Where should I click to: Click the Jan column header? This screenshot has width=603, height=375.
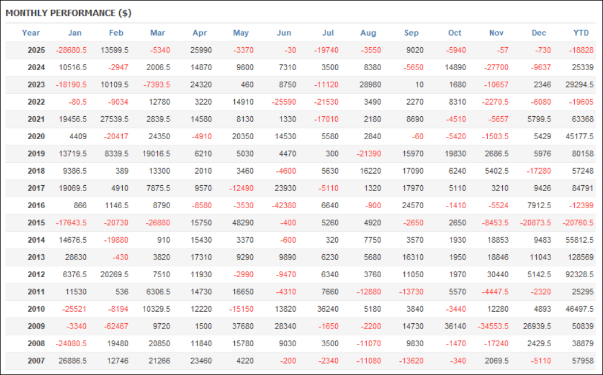[75, 33]
